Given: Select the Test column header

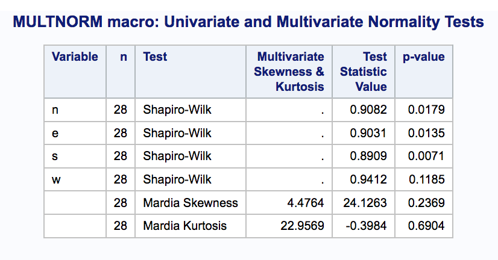Looking at the screenshot, I should pos(155,57).
